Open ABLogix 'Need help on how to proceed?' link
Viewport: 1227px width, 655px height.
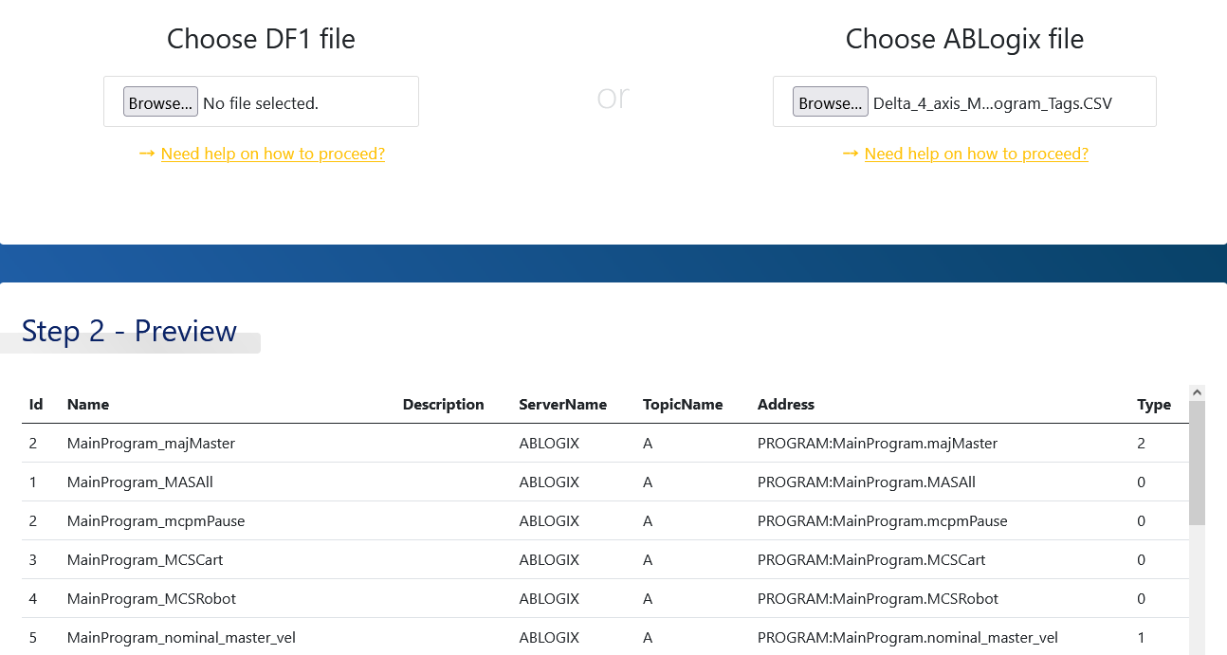coord(977,154)
